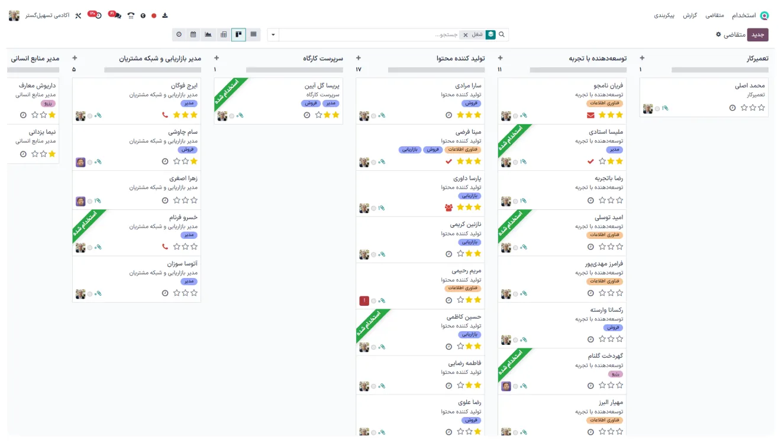Open the پیکربندی menu
This screenshot has width=781, height=443.
664,15
